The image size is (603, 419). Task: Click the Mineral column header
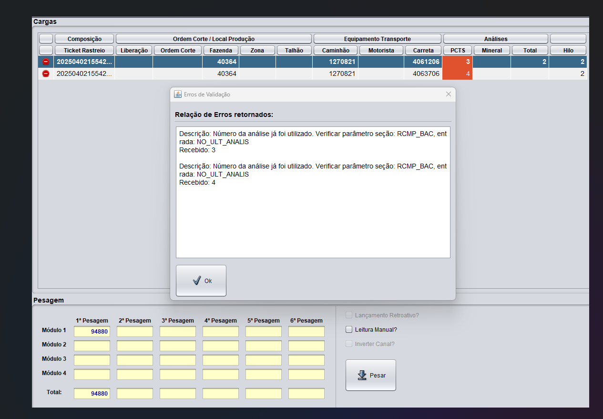tap(492, 50)
